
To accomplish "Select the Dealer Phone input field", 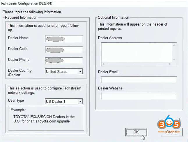I will 64,60.
